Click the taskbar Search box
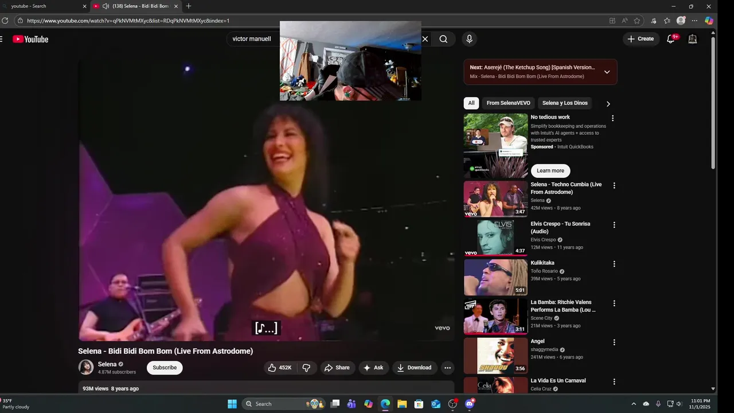This screenshot has height=413, width=734. click(x=284, y=404)
